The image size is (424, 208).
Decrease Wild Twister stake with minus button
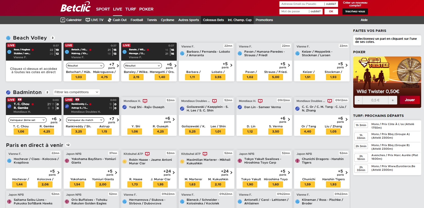358,100
